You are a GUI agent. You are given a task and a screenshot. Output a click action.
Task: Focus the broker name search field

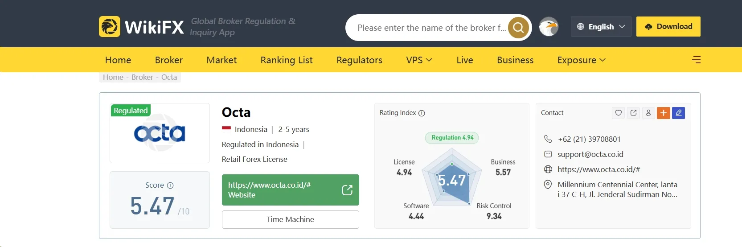tap(431, 28)
